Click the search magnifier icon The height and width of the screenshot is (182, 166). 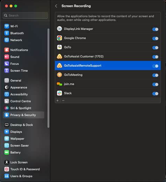coord(6,15)
